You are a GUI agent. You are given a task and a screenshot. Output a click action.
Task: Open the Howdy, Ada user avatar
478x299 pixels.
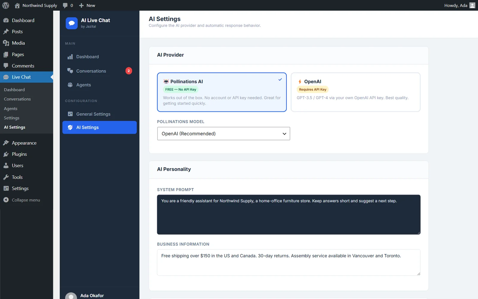[x=472, y=5]
